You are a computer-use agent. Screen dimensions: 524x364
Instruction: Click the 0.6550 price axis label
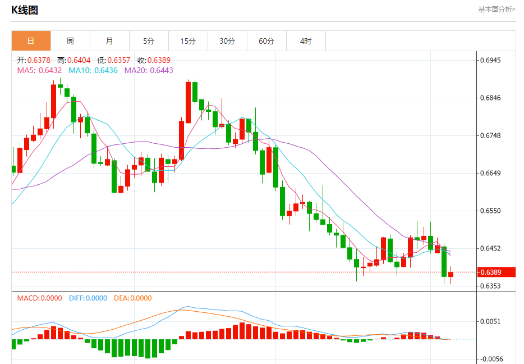(x=490, y=211)
